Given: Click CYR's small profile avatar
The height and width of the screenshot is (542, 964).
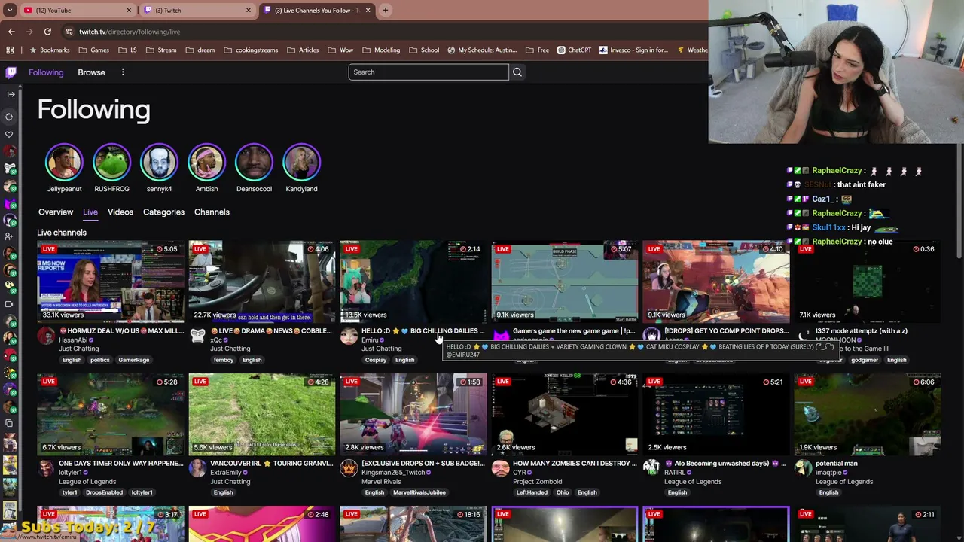Looking at the screenshot, I should coord(500,469).
